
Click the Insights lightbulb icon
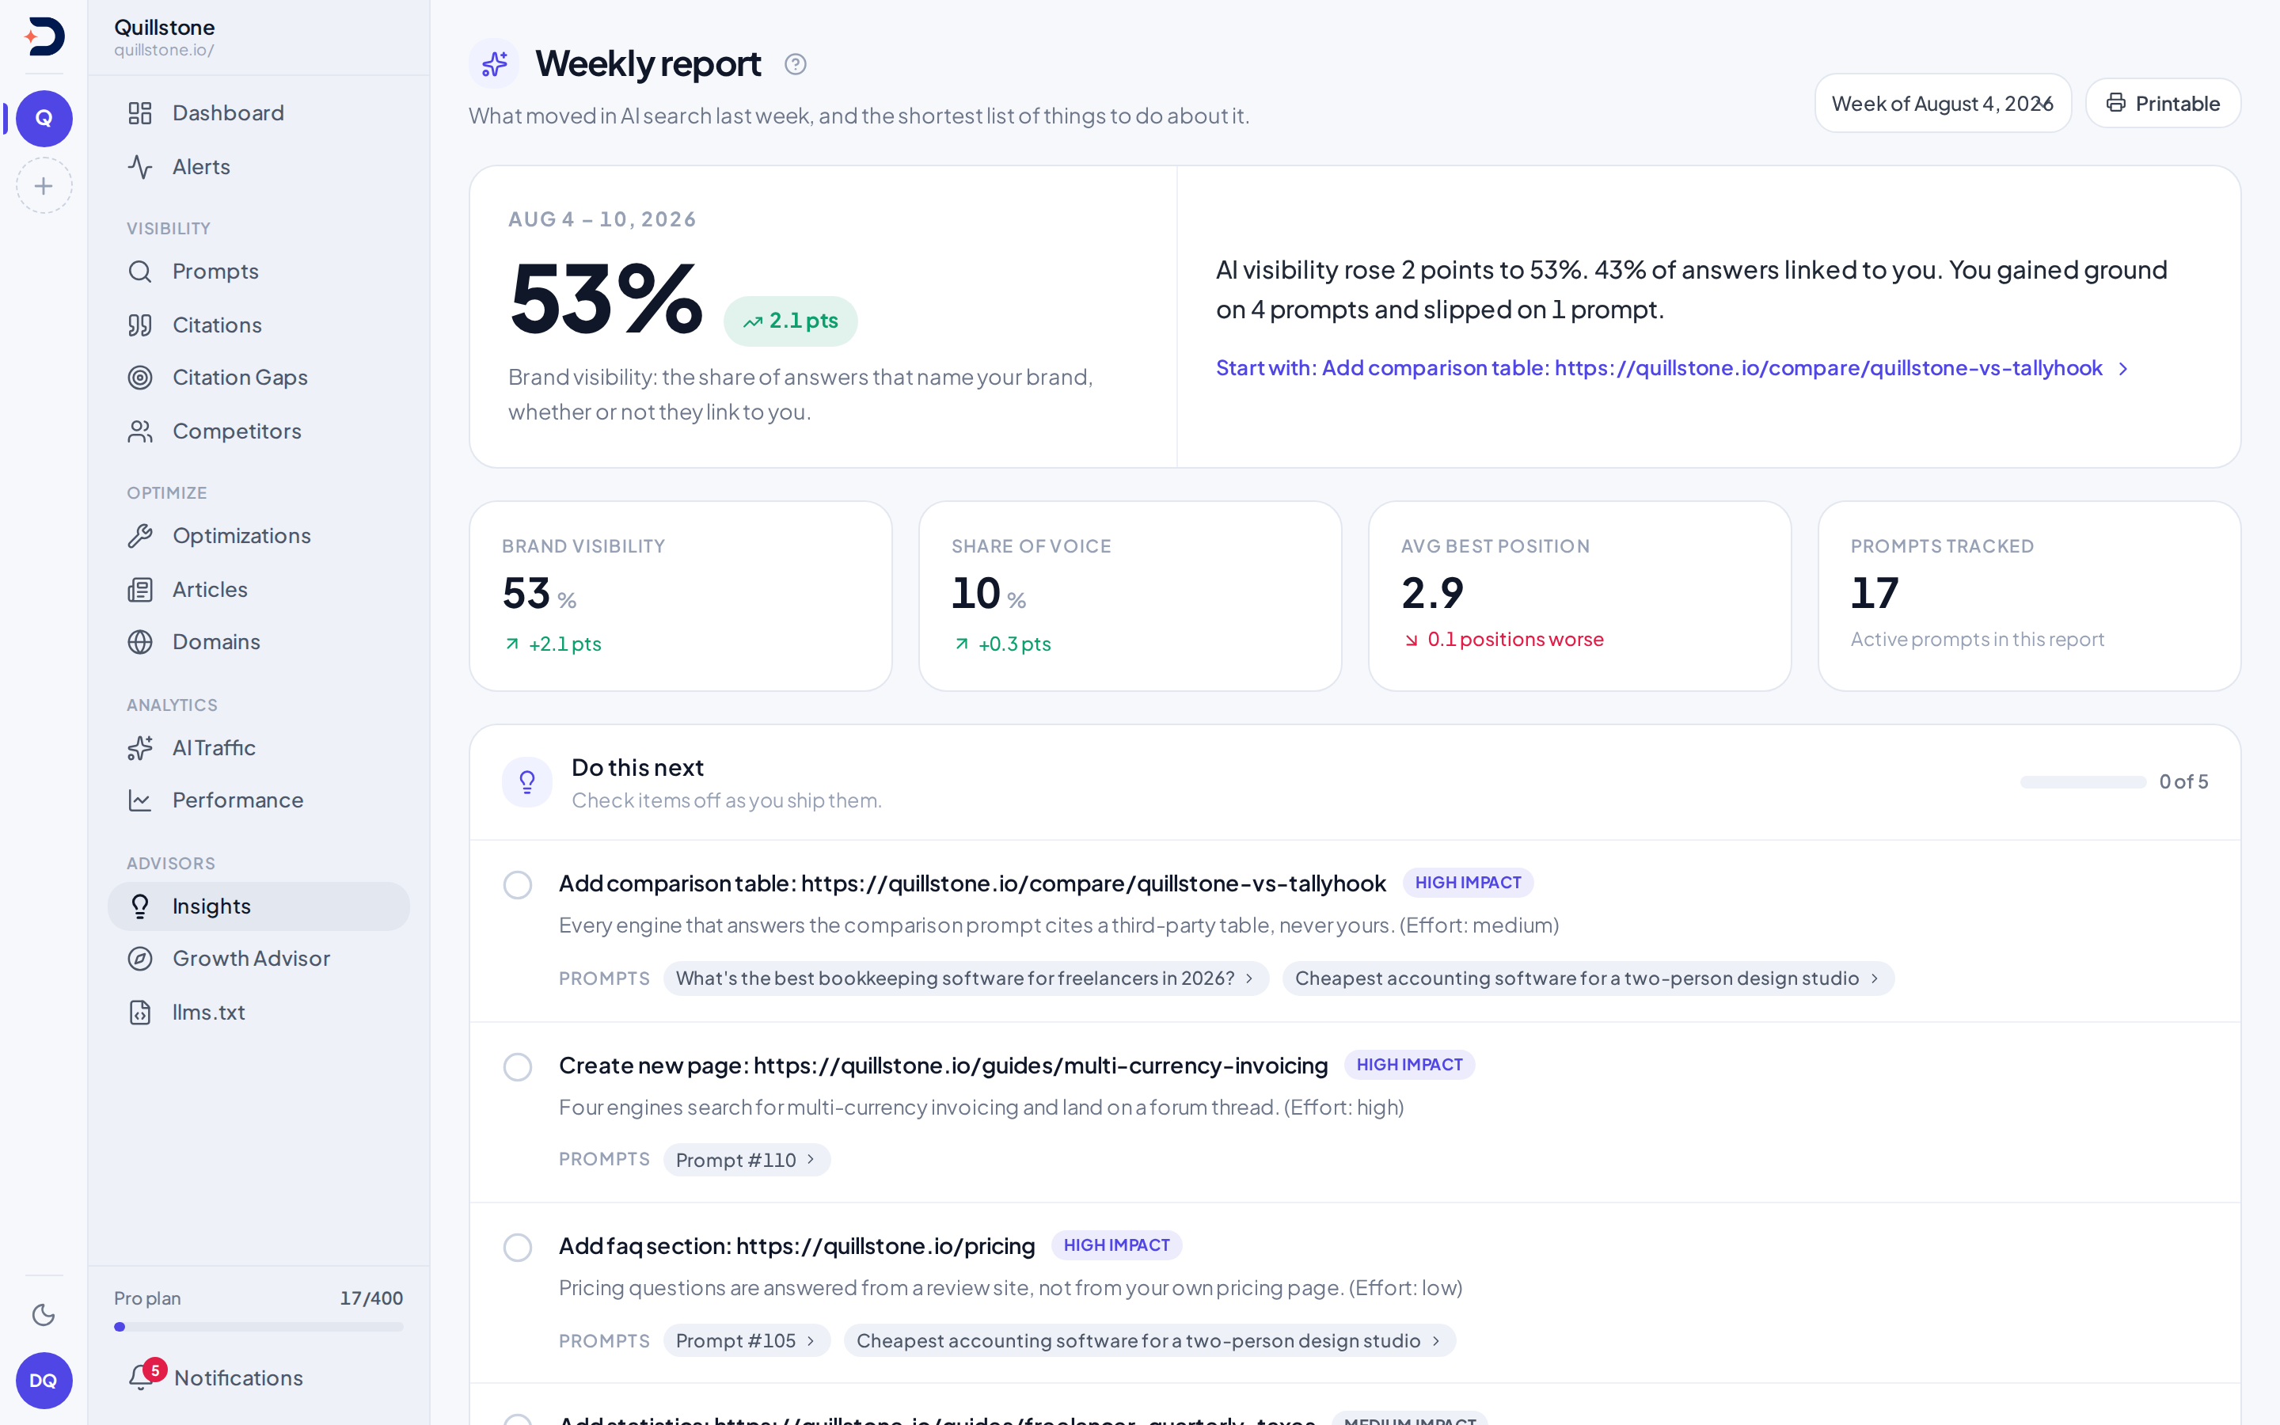click(x=140, y=906)
